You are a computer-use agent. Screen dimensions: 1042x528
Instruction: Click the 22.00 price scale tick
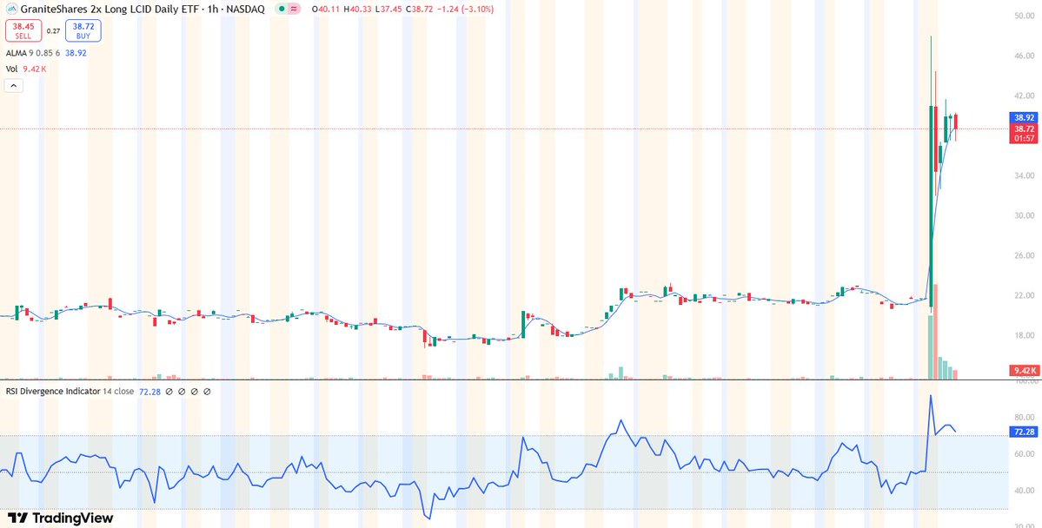coord(1024,295)
